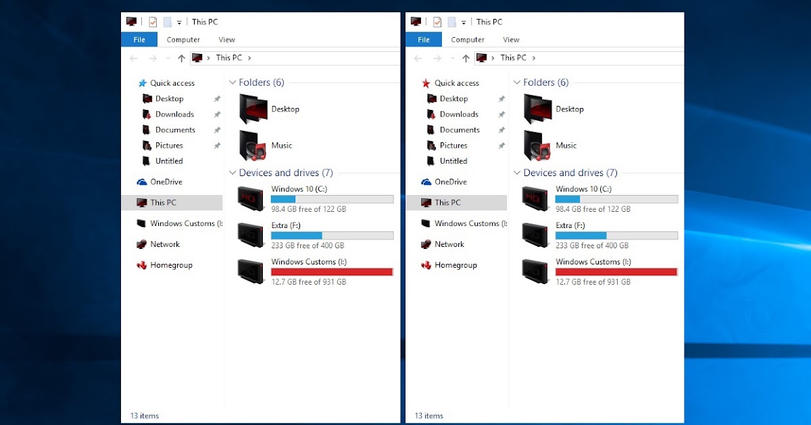Screen dimensions: 811x425
Task: Click Homegroup icon in right window sidebar
Action: [x=426, y=265]
